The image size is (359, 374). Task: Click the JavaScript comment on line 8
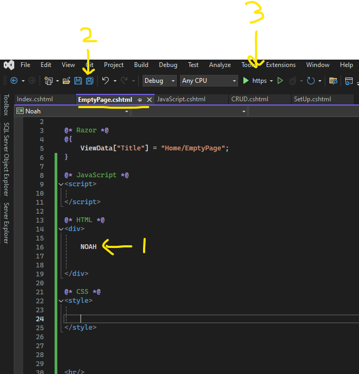click(x=97, y=175)
